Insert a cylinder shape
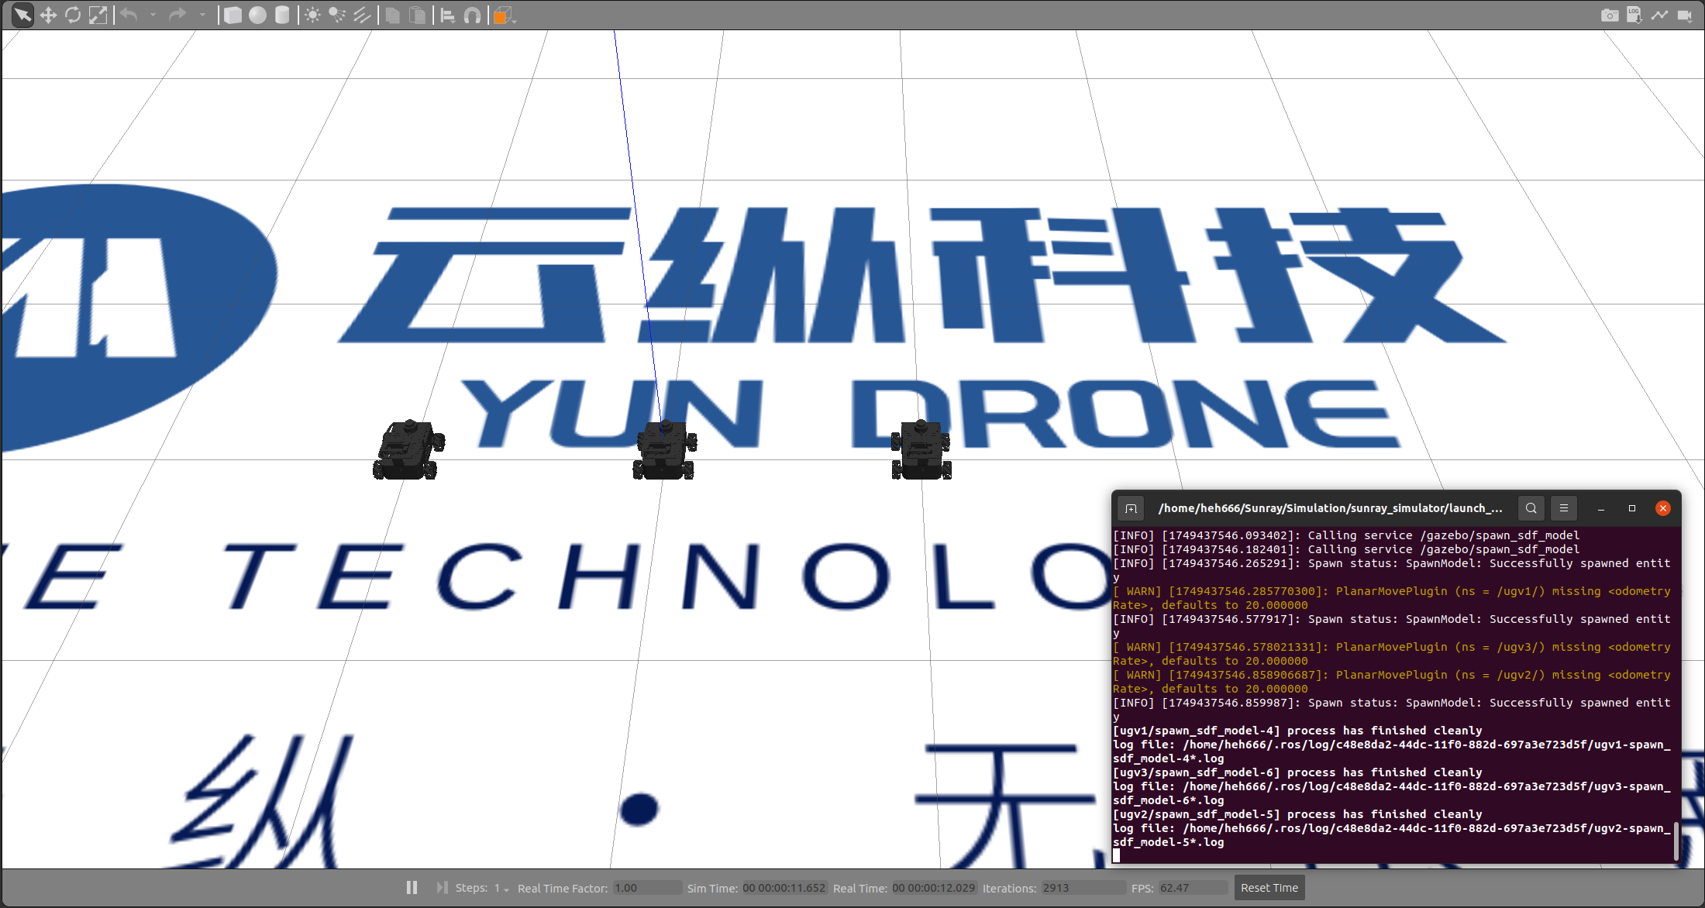The image size is (1705, 908). point(282,15)
